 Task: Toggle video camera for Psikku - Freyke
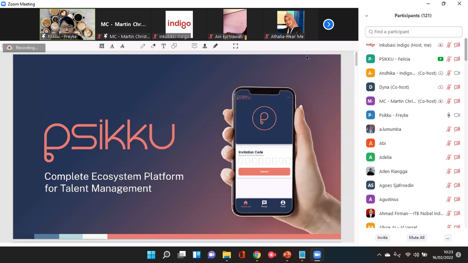point(457,115)
